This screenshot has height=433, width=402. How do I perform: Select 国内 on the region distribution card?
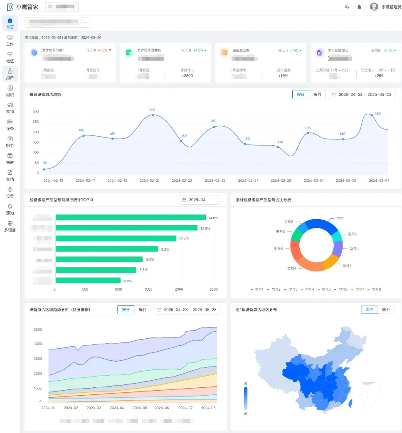pyautogui.click(x=370, y=310)
